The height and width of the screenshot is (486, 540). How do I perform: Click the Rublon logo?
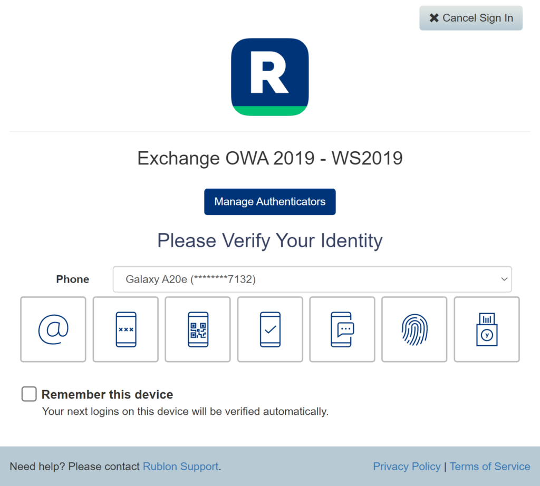(269, 76)
